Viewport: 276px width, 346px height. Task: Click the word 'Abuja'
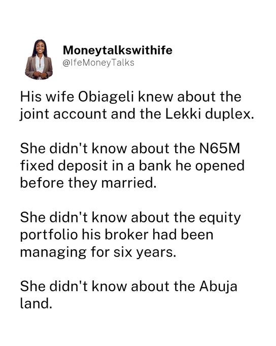218,286
